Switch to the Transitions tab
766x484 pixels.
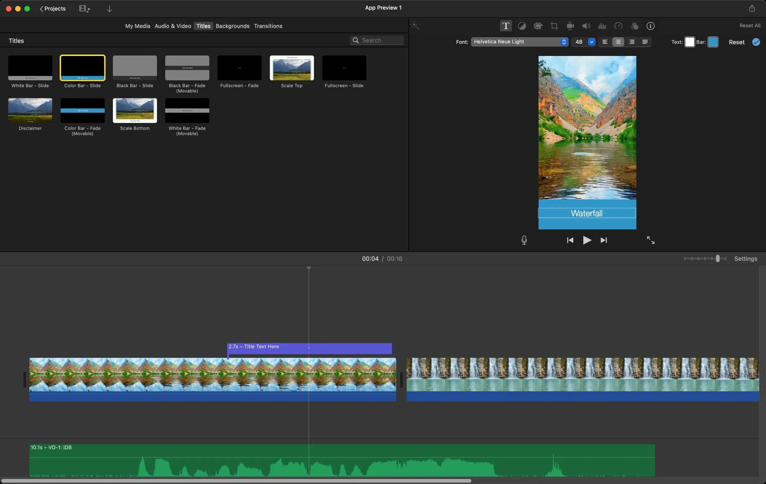268,26
